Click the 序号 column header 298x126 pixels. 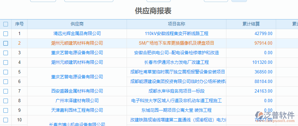[19, 24]
